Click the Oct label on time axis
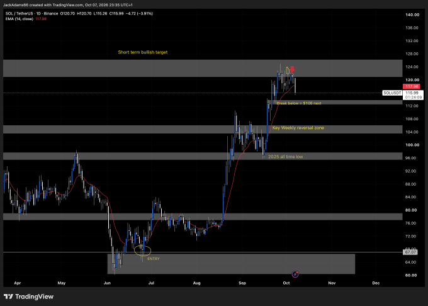The image size is (428, 306). pos(286,283)
